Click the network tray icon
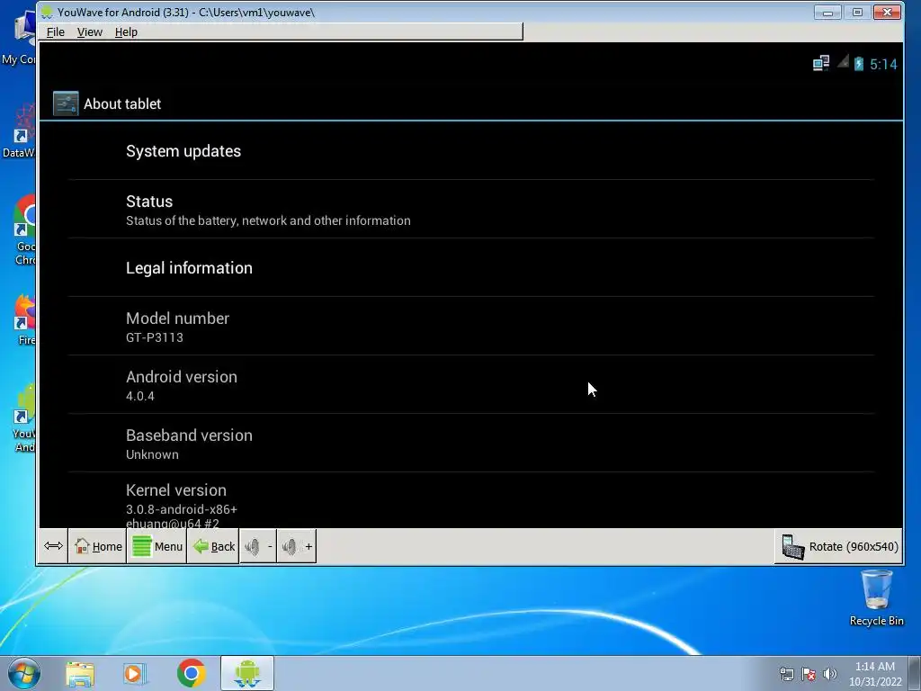921x691 pixels. coord(786,674)
